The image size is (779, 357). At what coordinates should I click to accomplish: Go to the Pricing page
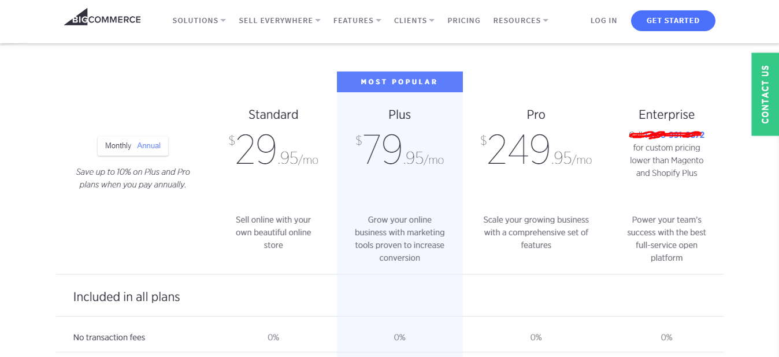pos(463,21)
